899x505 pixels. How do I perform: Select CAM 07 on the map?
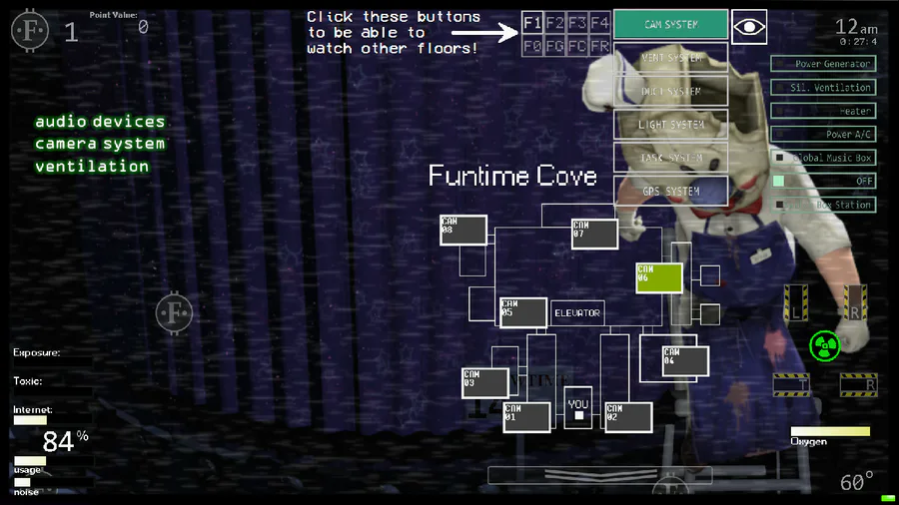[594, 234]
